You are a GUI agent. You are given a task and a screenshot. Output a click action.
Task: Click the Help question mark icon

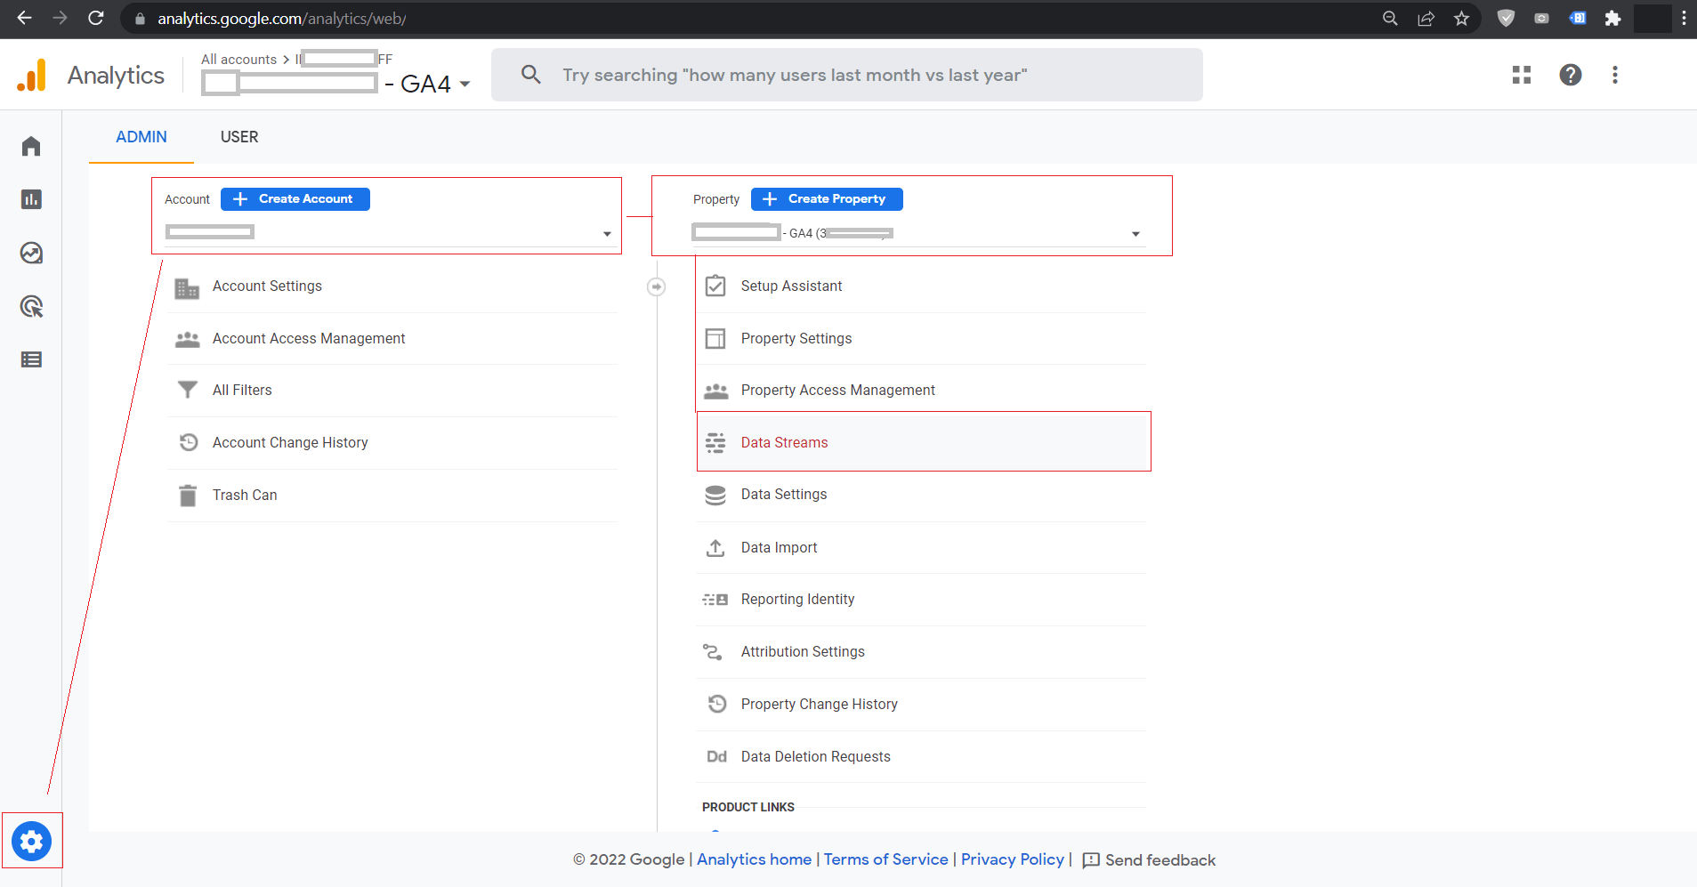[x=1571, y=75]
